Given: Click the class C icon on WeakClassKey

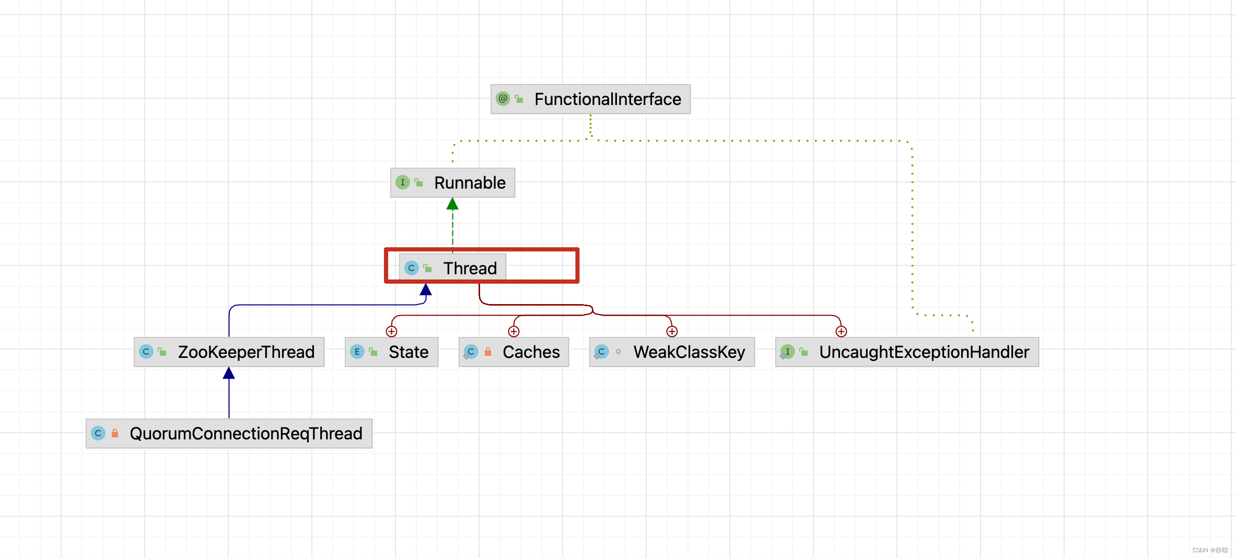Looking at the screenshot, I should point(601,352).
